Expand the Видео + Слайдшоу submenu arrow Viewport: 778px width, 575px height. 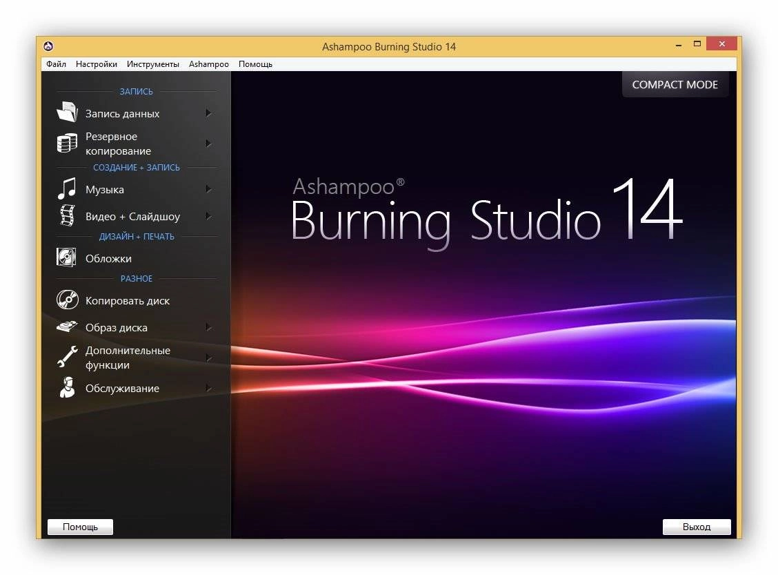(208, 216)
